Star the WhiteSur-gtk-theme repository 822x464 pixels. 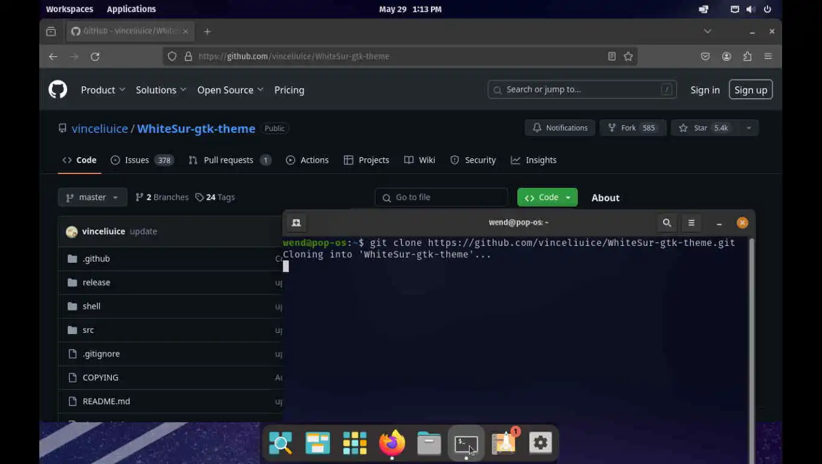(x=705, y=128)
